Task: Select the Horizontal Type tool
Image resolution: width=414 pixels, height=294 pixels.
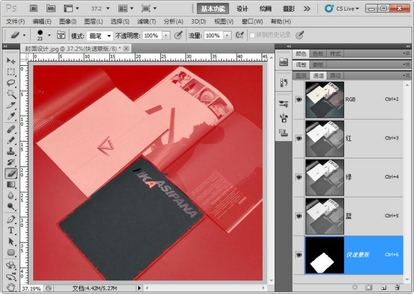Action: (11, 230)
